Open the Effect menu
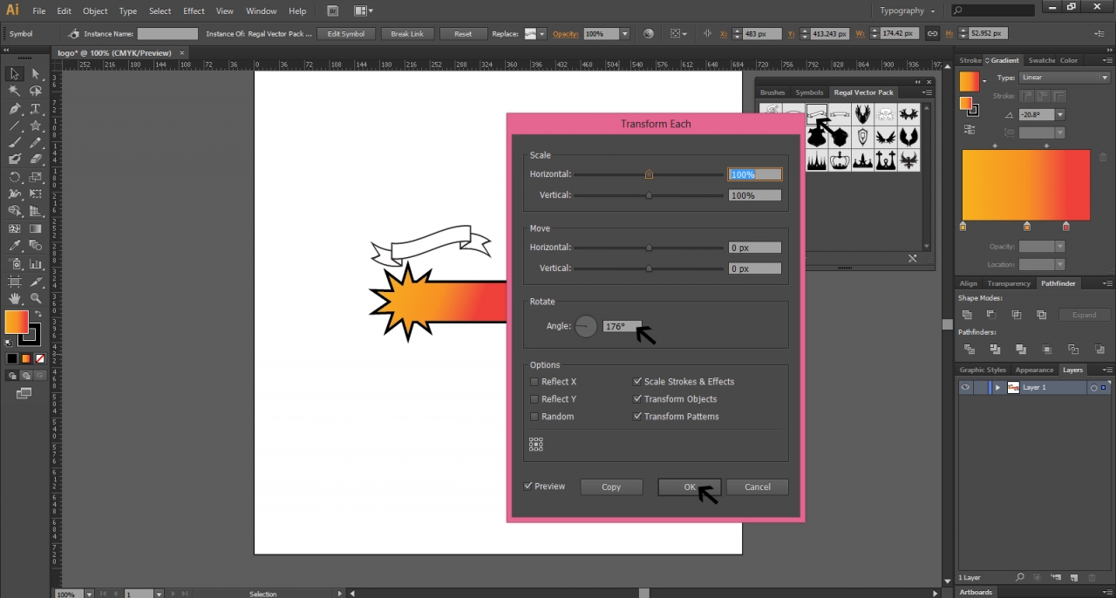Screen dimensions: 1116x598 (194, 11)
